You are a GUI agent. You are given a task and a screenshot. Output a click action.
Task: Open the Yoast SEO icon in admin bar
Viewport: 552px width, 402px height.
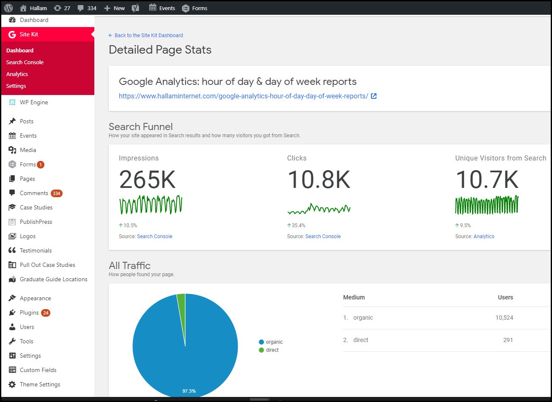click(x=135, y=8)
